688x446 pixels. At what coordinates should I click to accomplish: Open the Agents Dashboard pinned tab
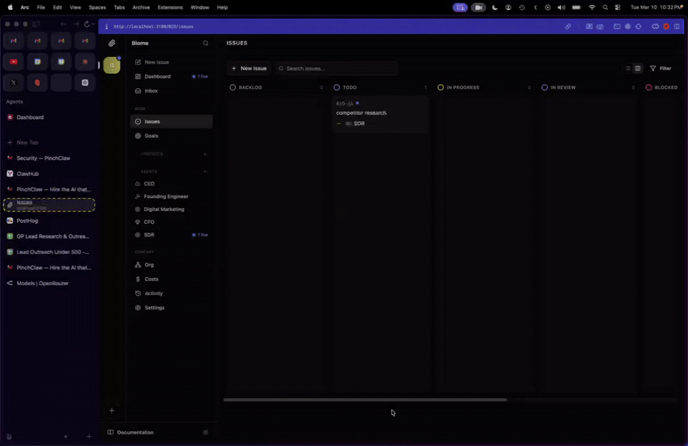[49, 118]
